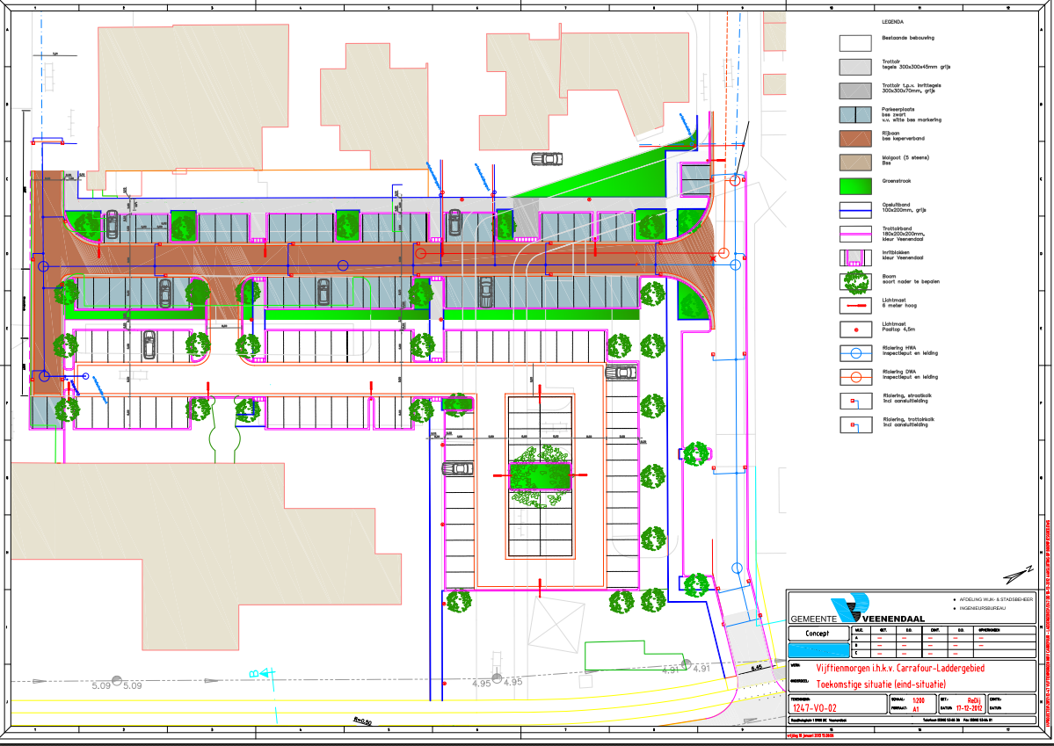Pick the brown Rijbaan legend swatch
The height and width of the screenshot is (746, 1054).
(x=855, y=138)
